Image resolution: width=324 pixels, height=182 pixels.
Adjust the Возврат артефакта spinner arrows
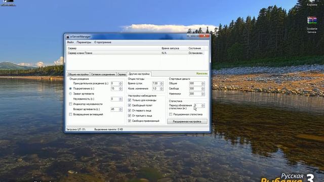[120, 109]
